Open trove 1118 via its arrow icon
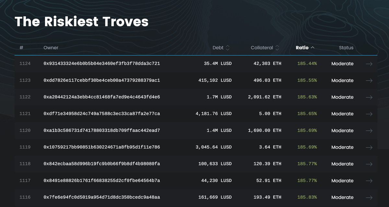The image size is (389, 207). coord(369,164)
